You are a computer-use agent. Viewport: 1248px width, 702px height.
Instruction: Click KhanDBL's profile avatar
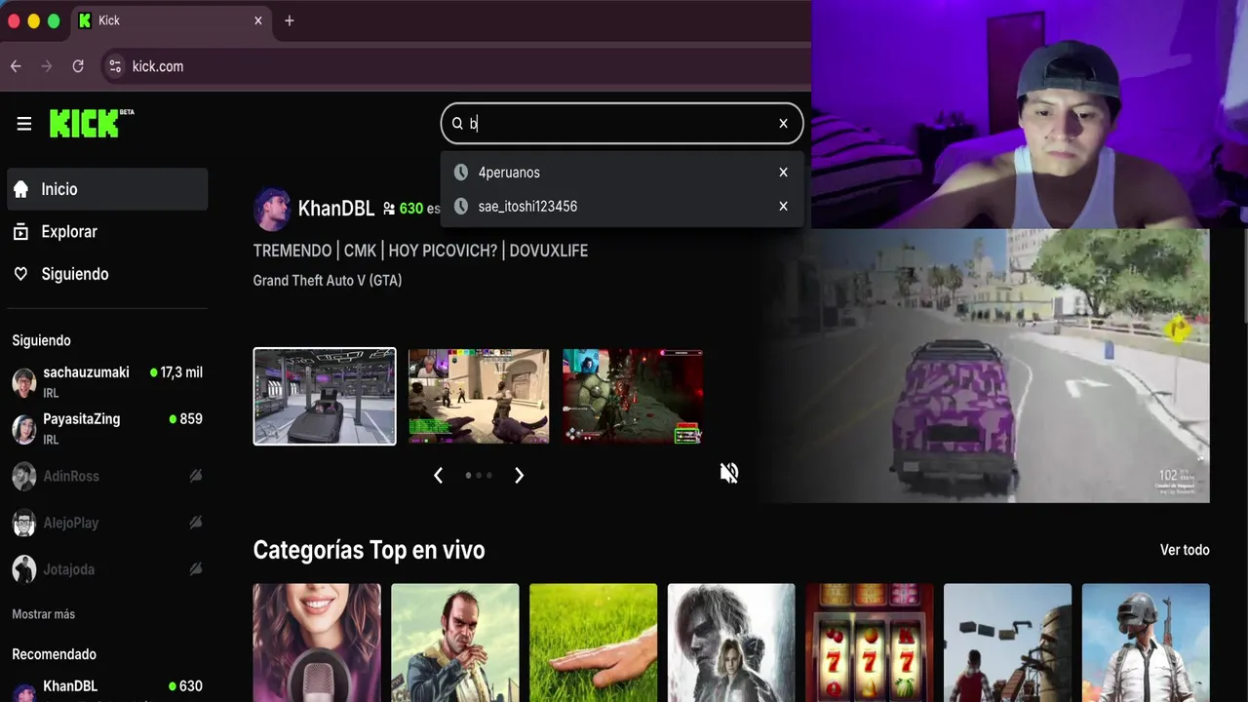pos(272,209)
